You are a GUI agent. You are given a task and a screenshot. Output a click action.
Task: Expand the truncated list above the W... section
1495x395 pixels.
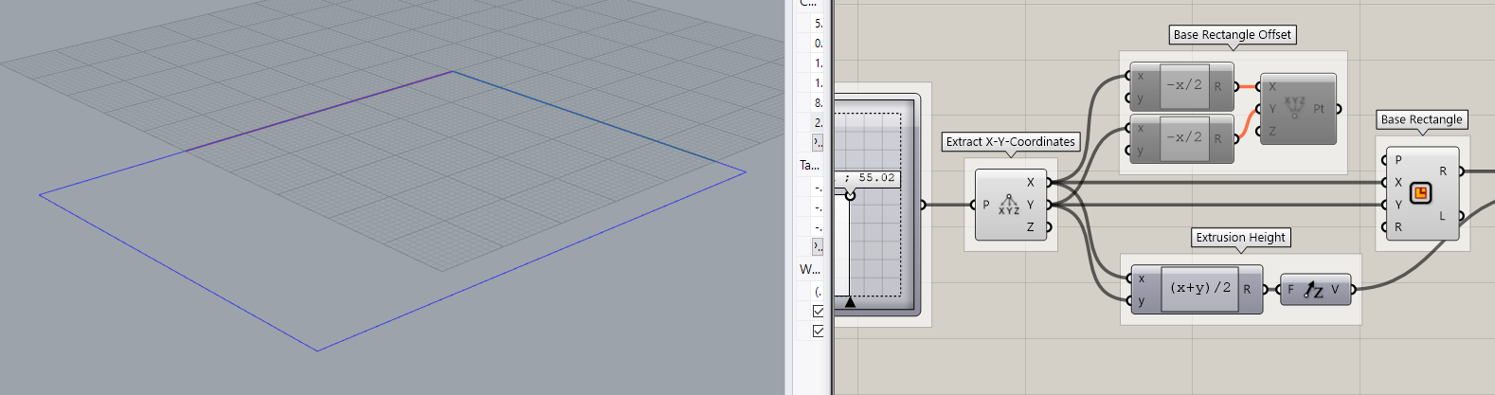point(818,246)
